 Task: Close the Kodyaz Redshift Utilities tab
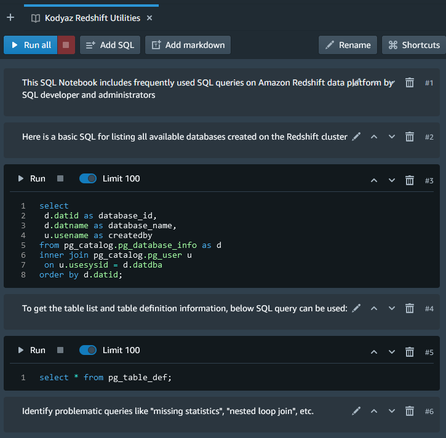click(x=149, y=18)
